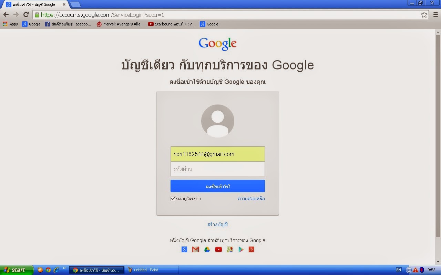Select the Google sign-in browser tab
This screenshot has width=441, height=275.
(x=34, y=4)
